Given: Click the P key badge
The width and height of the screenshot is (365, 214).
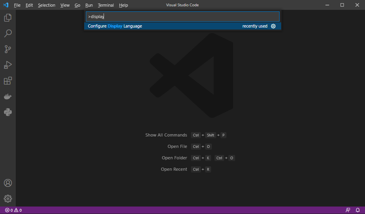Looking at the screenshot, I should click(223, 135).
